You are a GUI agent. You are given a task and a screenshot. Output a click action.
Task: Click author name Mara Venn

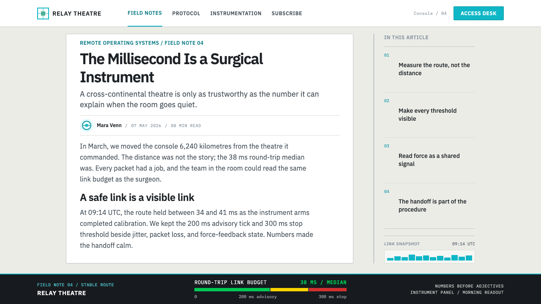(x=109, y=125)
